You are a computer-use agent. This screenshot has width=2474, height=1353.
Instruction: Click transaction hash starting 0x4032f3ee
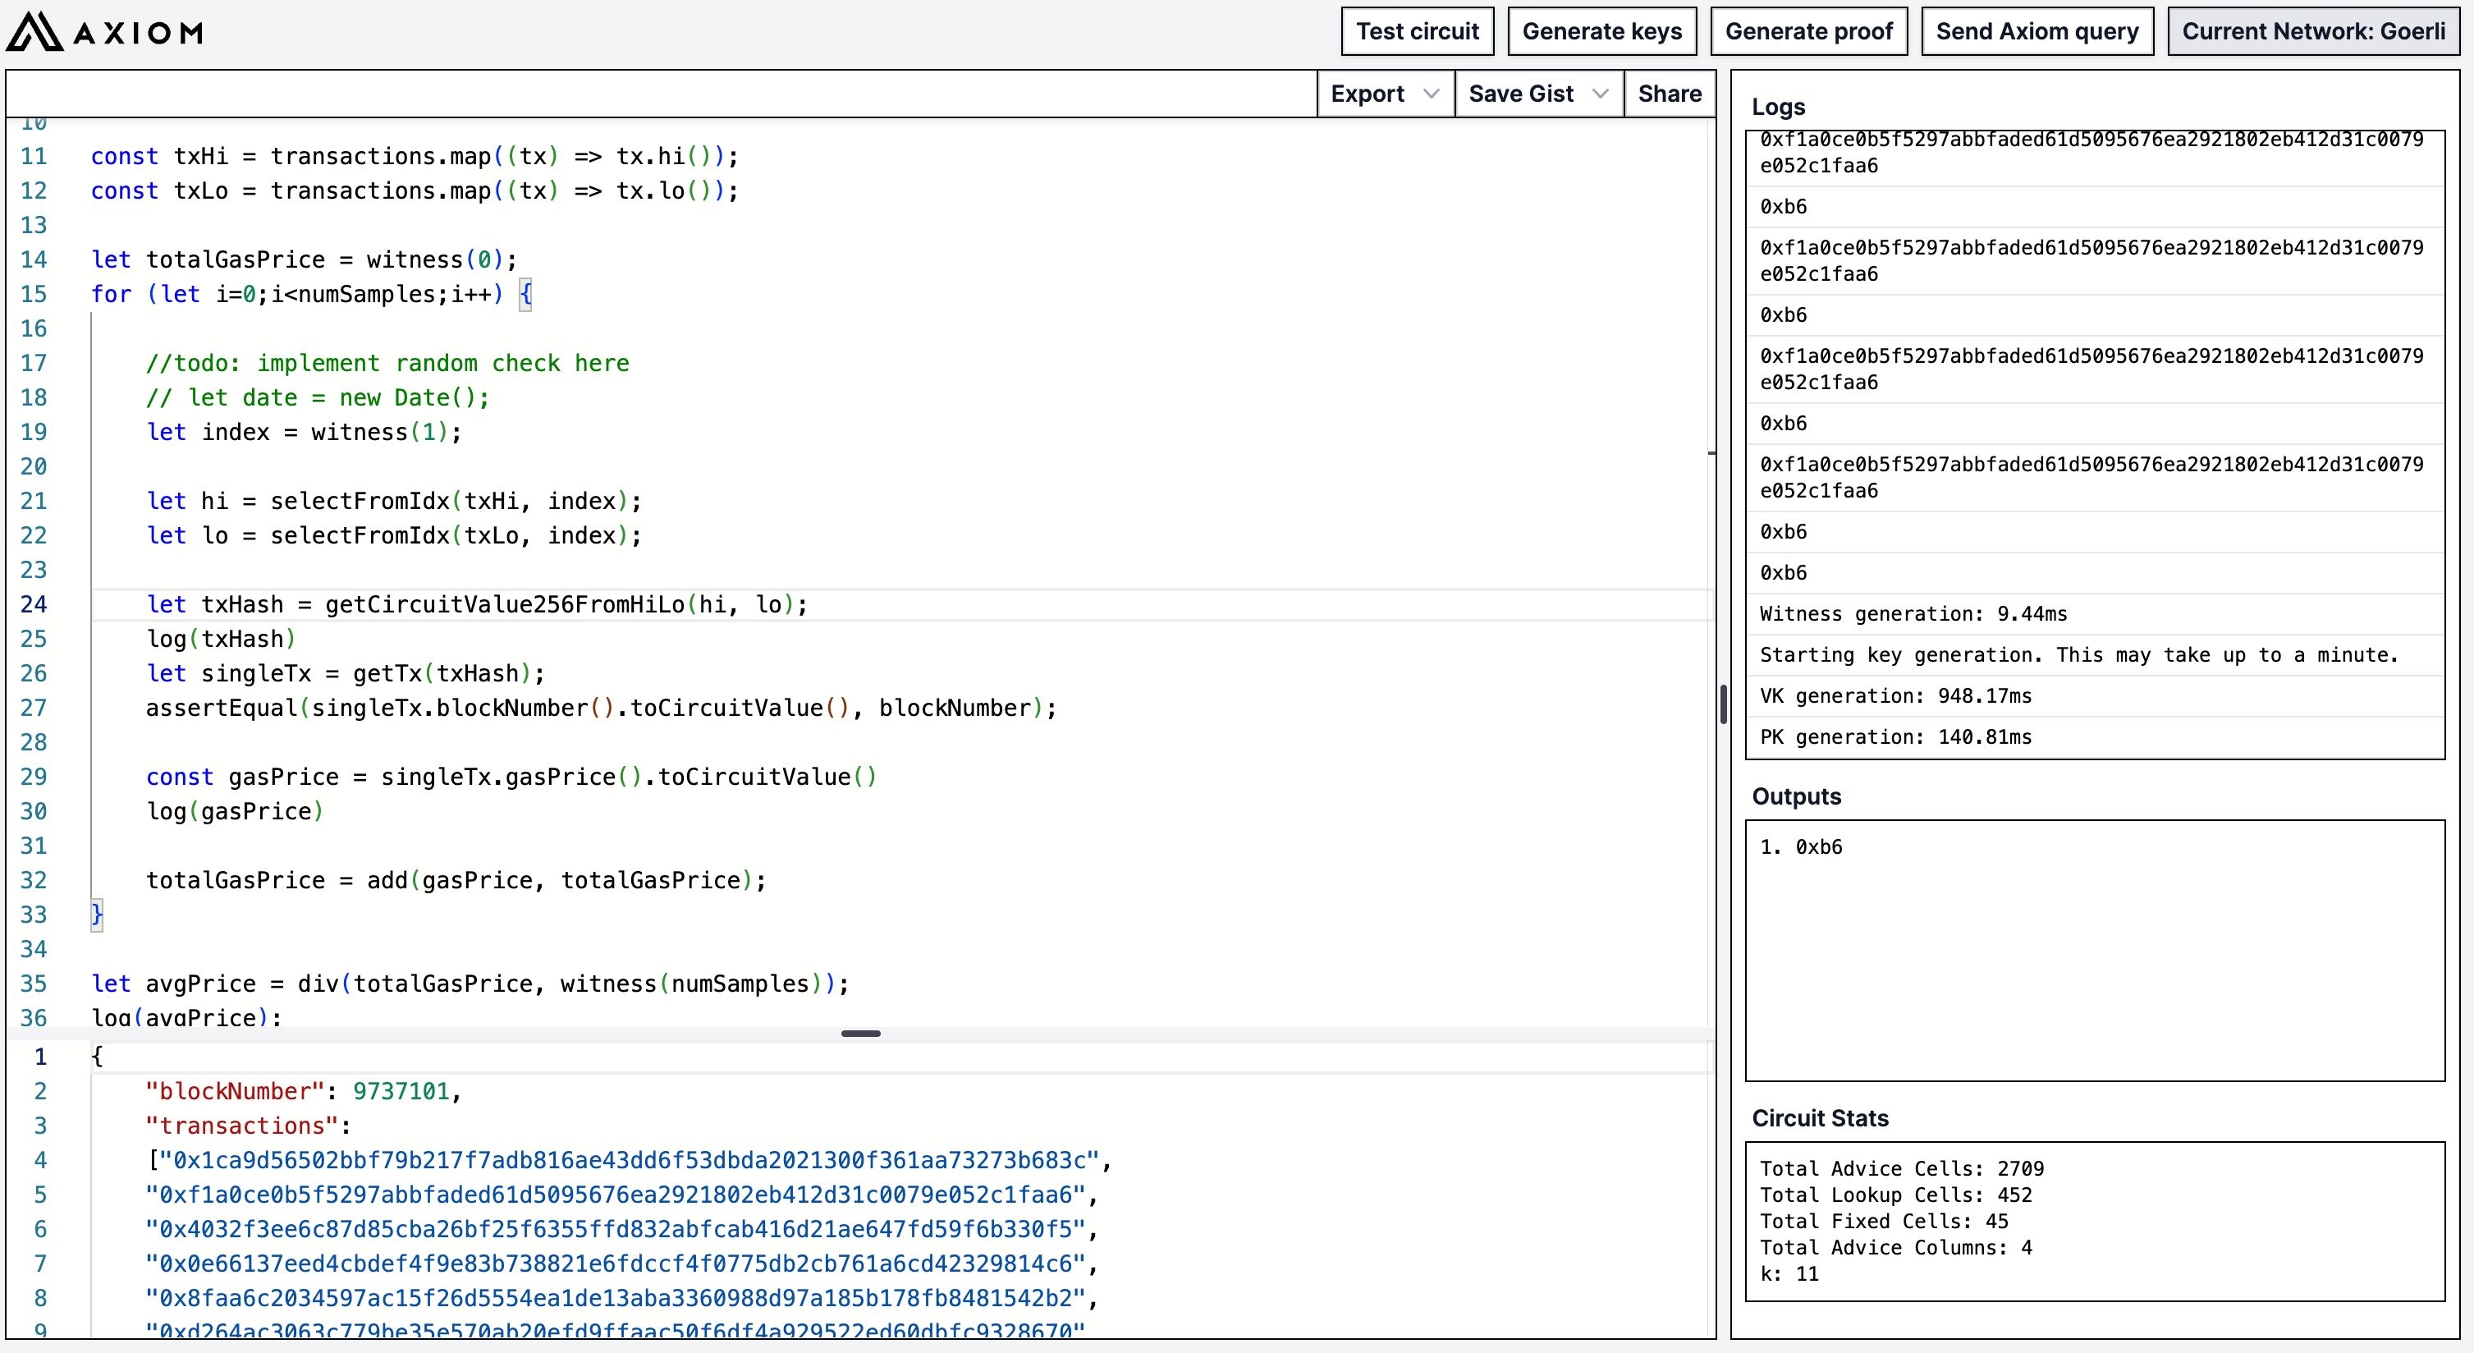point(615,1229)
